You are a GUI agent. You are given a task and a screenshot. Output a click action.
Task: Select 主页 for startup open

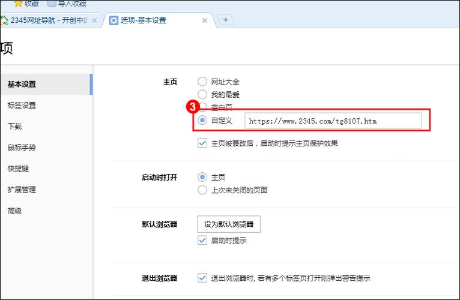(202, 177)
